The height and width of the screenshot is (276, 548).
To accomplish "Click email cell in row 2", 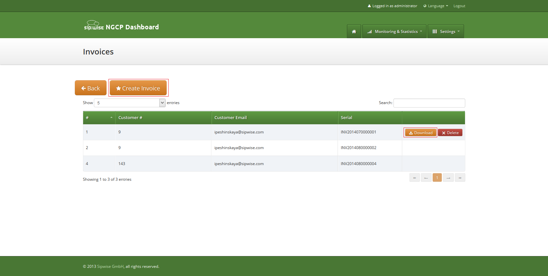I will 274,148.
